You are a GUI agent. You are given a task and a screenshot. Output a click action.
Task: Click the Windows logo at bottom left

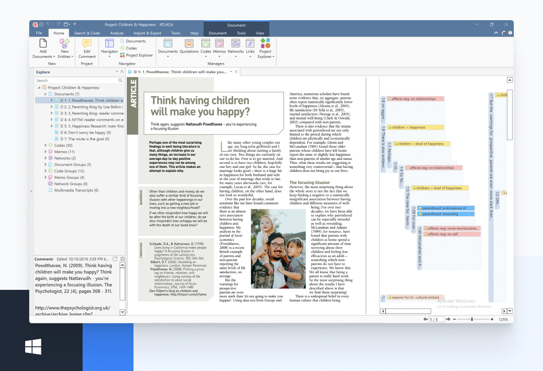tap(33, 347)
